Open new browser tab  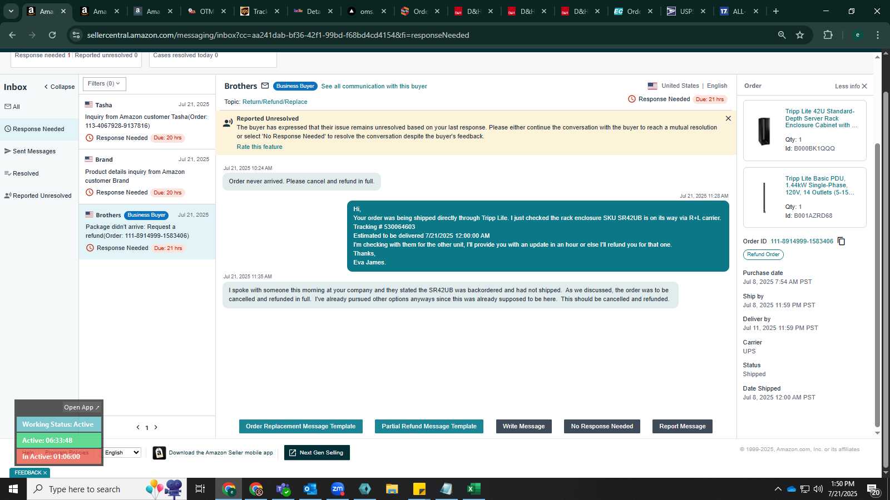click(775, 11)
